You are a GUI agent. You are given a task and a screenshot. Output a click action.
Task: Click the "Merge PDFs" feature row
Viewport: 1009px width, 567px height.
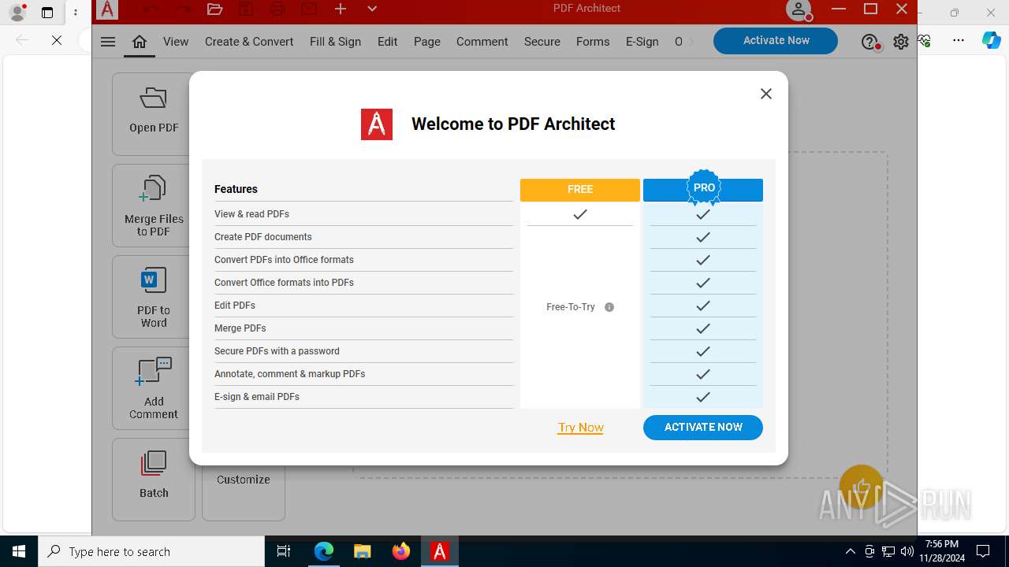click(363, 328)
